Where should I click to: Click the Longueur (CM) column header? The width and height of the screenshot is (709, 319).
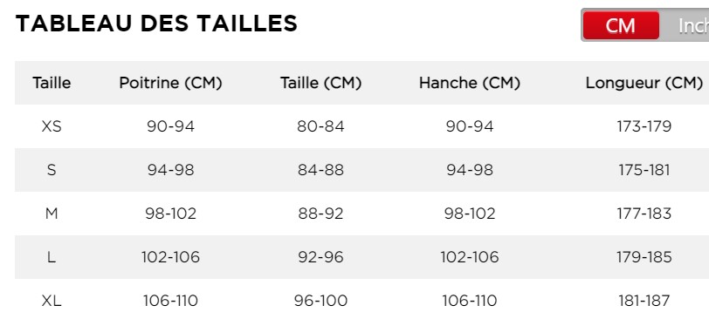pyautogui.click(x=644, y=83)
